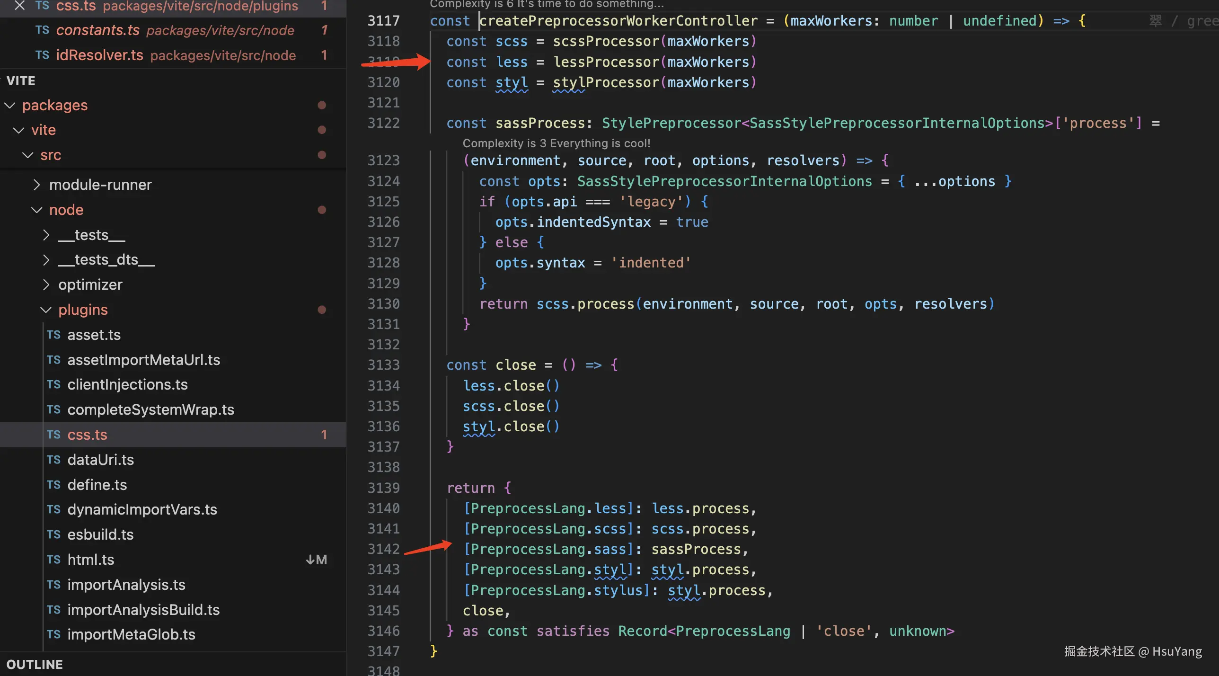Screen dimensions: 1219x676
Task: Collapse the packages folder
Action: (10, 105)
